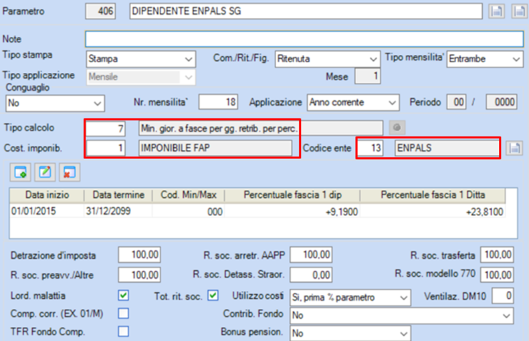Click the first lookup icon beside the Parametro description

click(496, 11)
